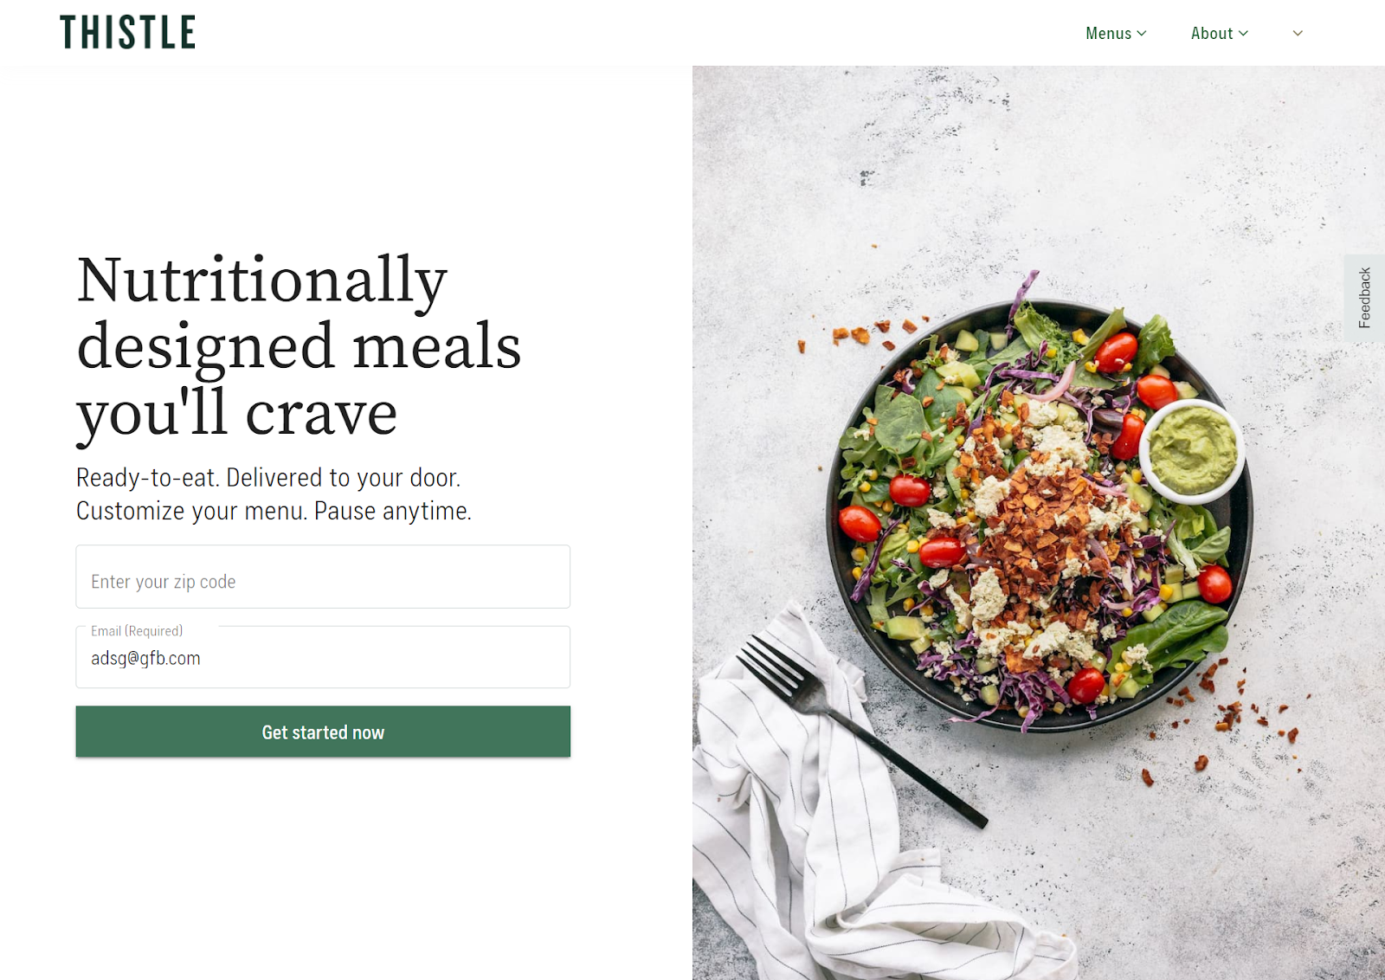Image resolution: width=1385 pixels, height=980 pixels.
Task: Click the email field containing adsg@gfb.com
Action: [x=323, y=657]
